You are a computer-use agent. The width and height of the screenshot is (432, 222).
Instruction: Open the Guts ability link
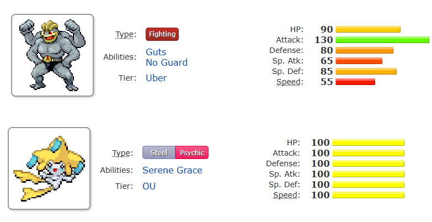tap(156, 52)
